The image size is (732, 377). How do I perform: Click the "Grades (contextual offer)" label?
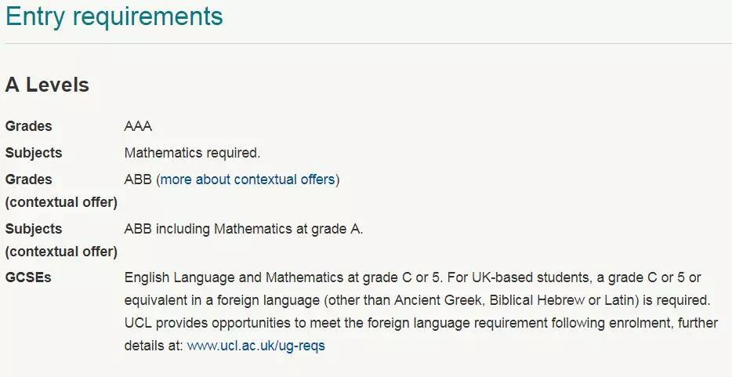pyautogui.click(x=61, y=190)
